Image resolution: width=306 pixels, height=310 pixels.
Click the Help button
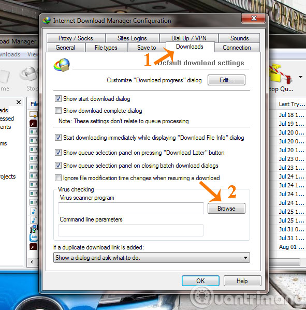[242, 281]
